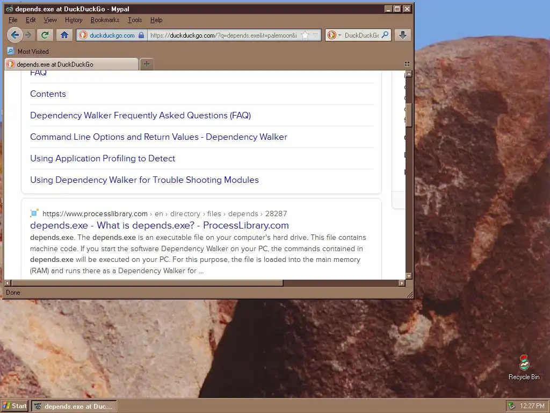Click the vertical scrollbar up arrow
This screenshot has width=550, height=413.
pos(409,74)
